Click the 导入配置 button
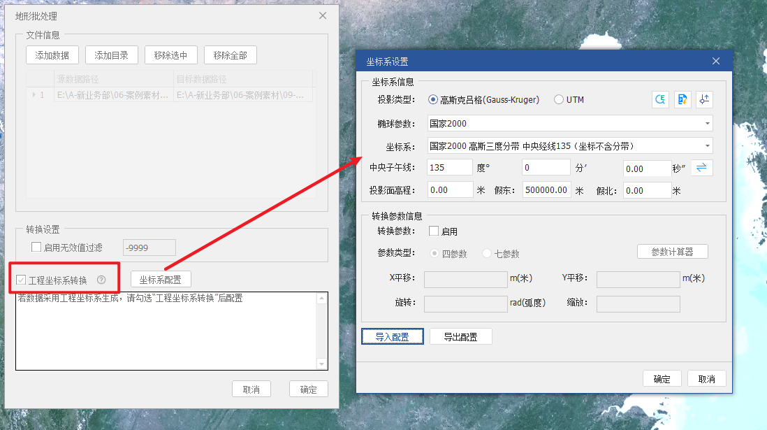 coord(392,337)
